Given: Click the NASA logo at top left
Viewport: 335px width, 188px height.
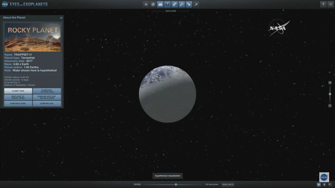Looking at the screenshot, I should (x=5, y=4).
